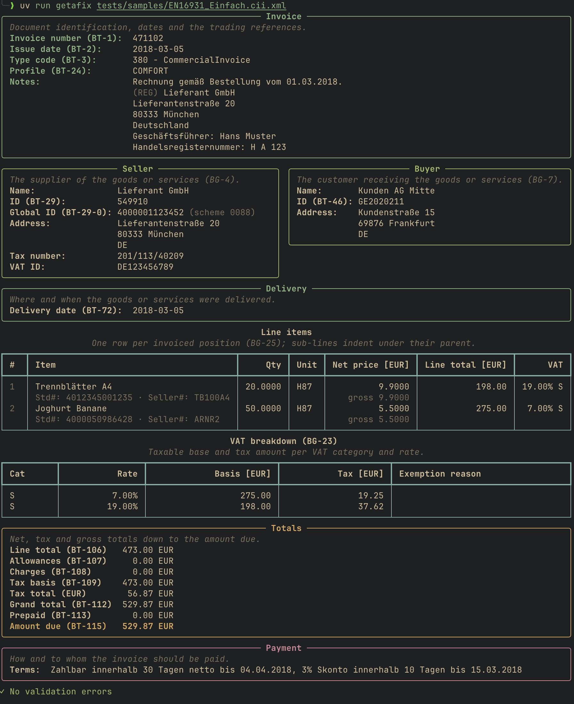Click the Payment panel title
574x704 pixels.
point(284,648)
